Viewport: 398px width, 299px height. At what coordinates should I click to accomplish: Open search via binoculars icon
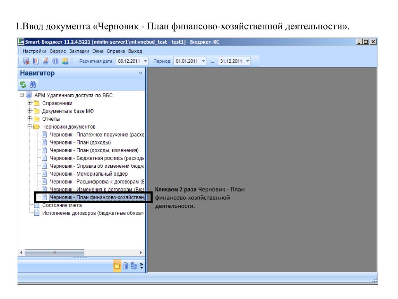(33, 84)
